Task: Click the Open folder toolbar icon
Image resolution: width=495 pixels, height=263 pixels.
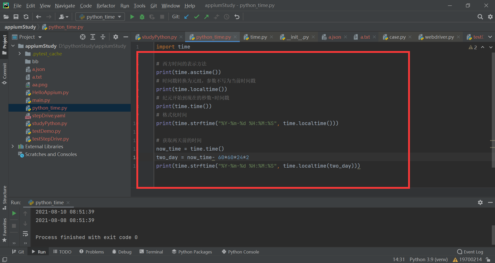Action: pyautogui.click(x=6, y=17)
